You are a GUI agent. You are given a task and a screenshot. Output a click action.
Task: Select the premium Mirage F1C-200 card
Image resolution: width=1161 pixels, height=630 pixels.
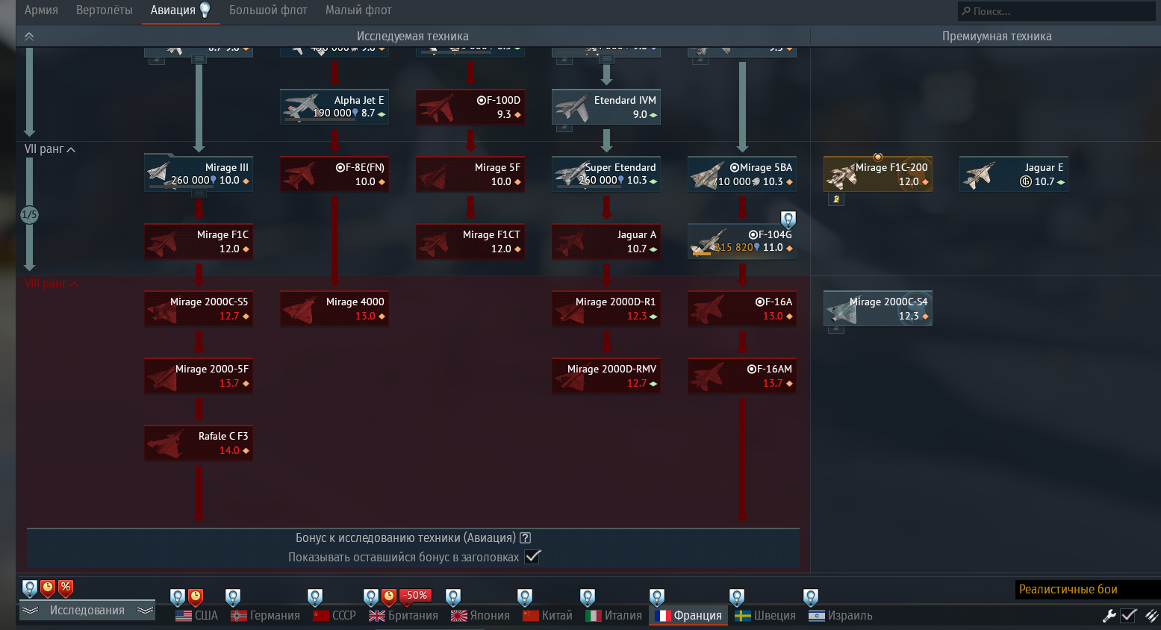[x=878, y=174]
